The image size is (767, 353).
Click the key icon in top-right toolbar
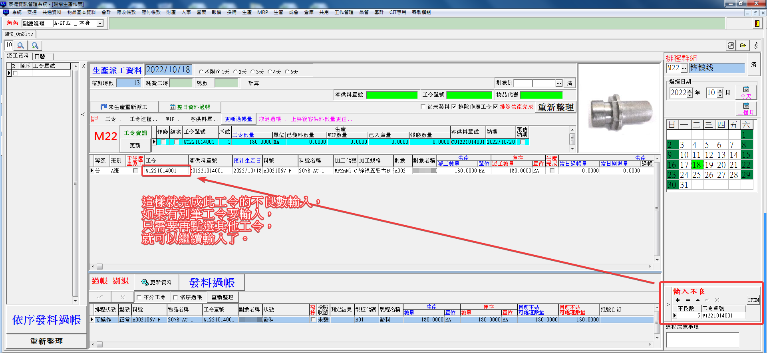click(756, 46)
